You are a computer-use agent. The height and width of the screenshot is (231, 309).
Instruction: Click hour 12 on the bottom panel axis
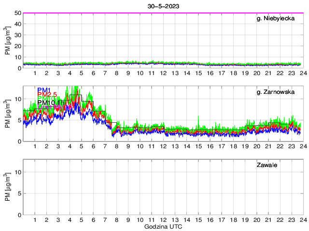[x=163, y=220]
